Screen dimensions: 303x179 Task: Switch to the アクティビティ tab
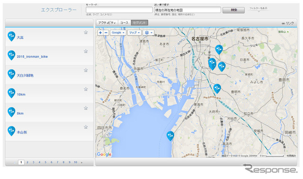point(107,23)
